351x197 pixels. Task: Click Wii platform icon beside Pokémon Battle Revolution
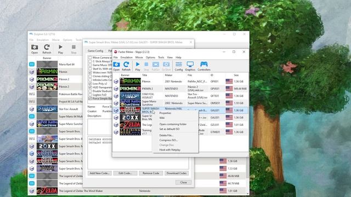click(x=32, y=94)
